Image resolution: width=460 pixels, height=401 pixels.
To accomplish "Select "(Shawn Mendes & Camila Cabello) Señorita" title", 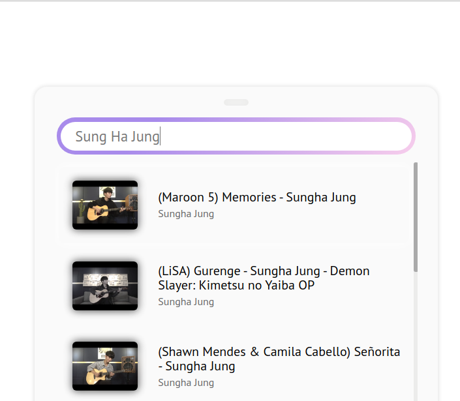I will (279, 359).
